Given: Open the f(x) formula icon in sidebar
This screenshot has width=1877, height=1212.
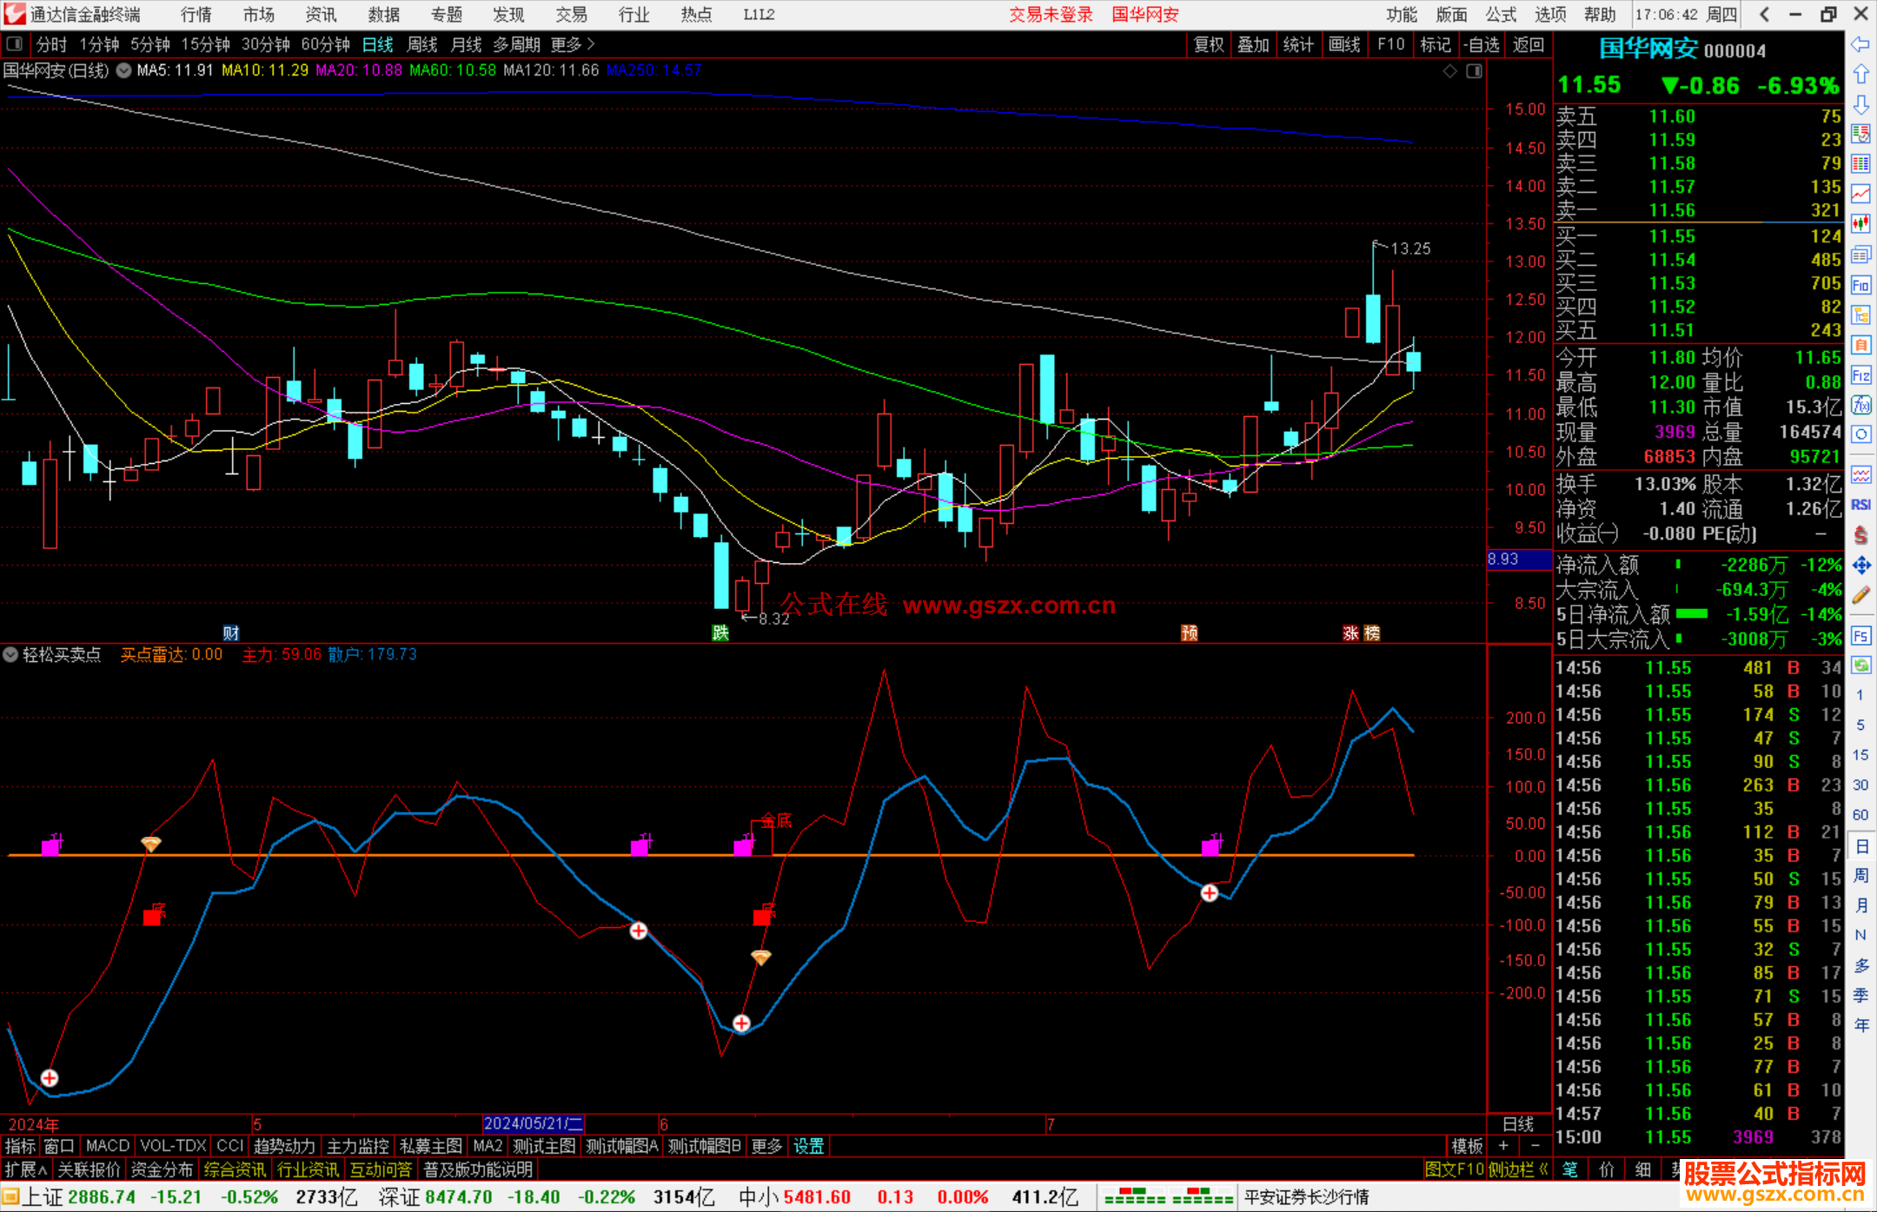Looking at the screenshot, I should (1860, 405).
